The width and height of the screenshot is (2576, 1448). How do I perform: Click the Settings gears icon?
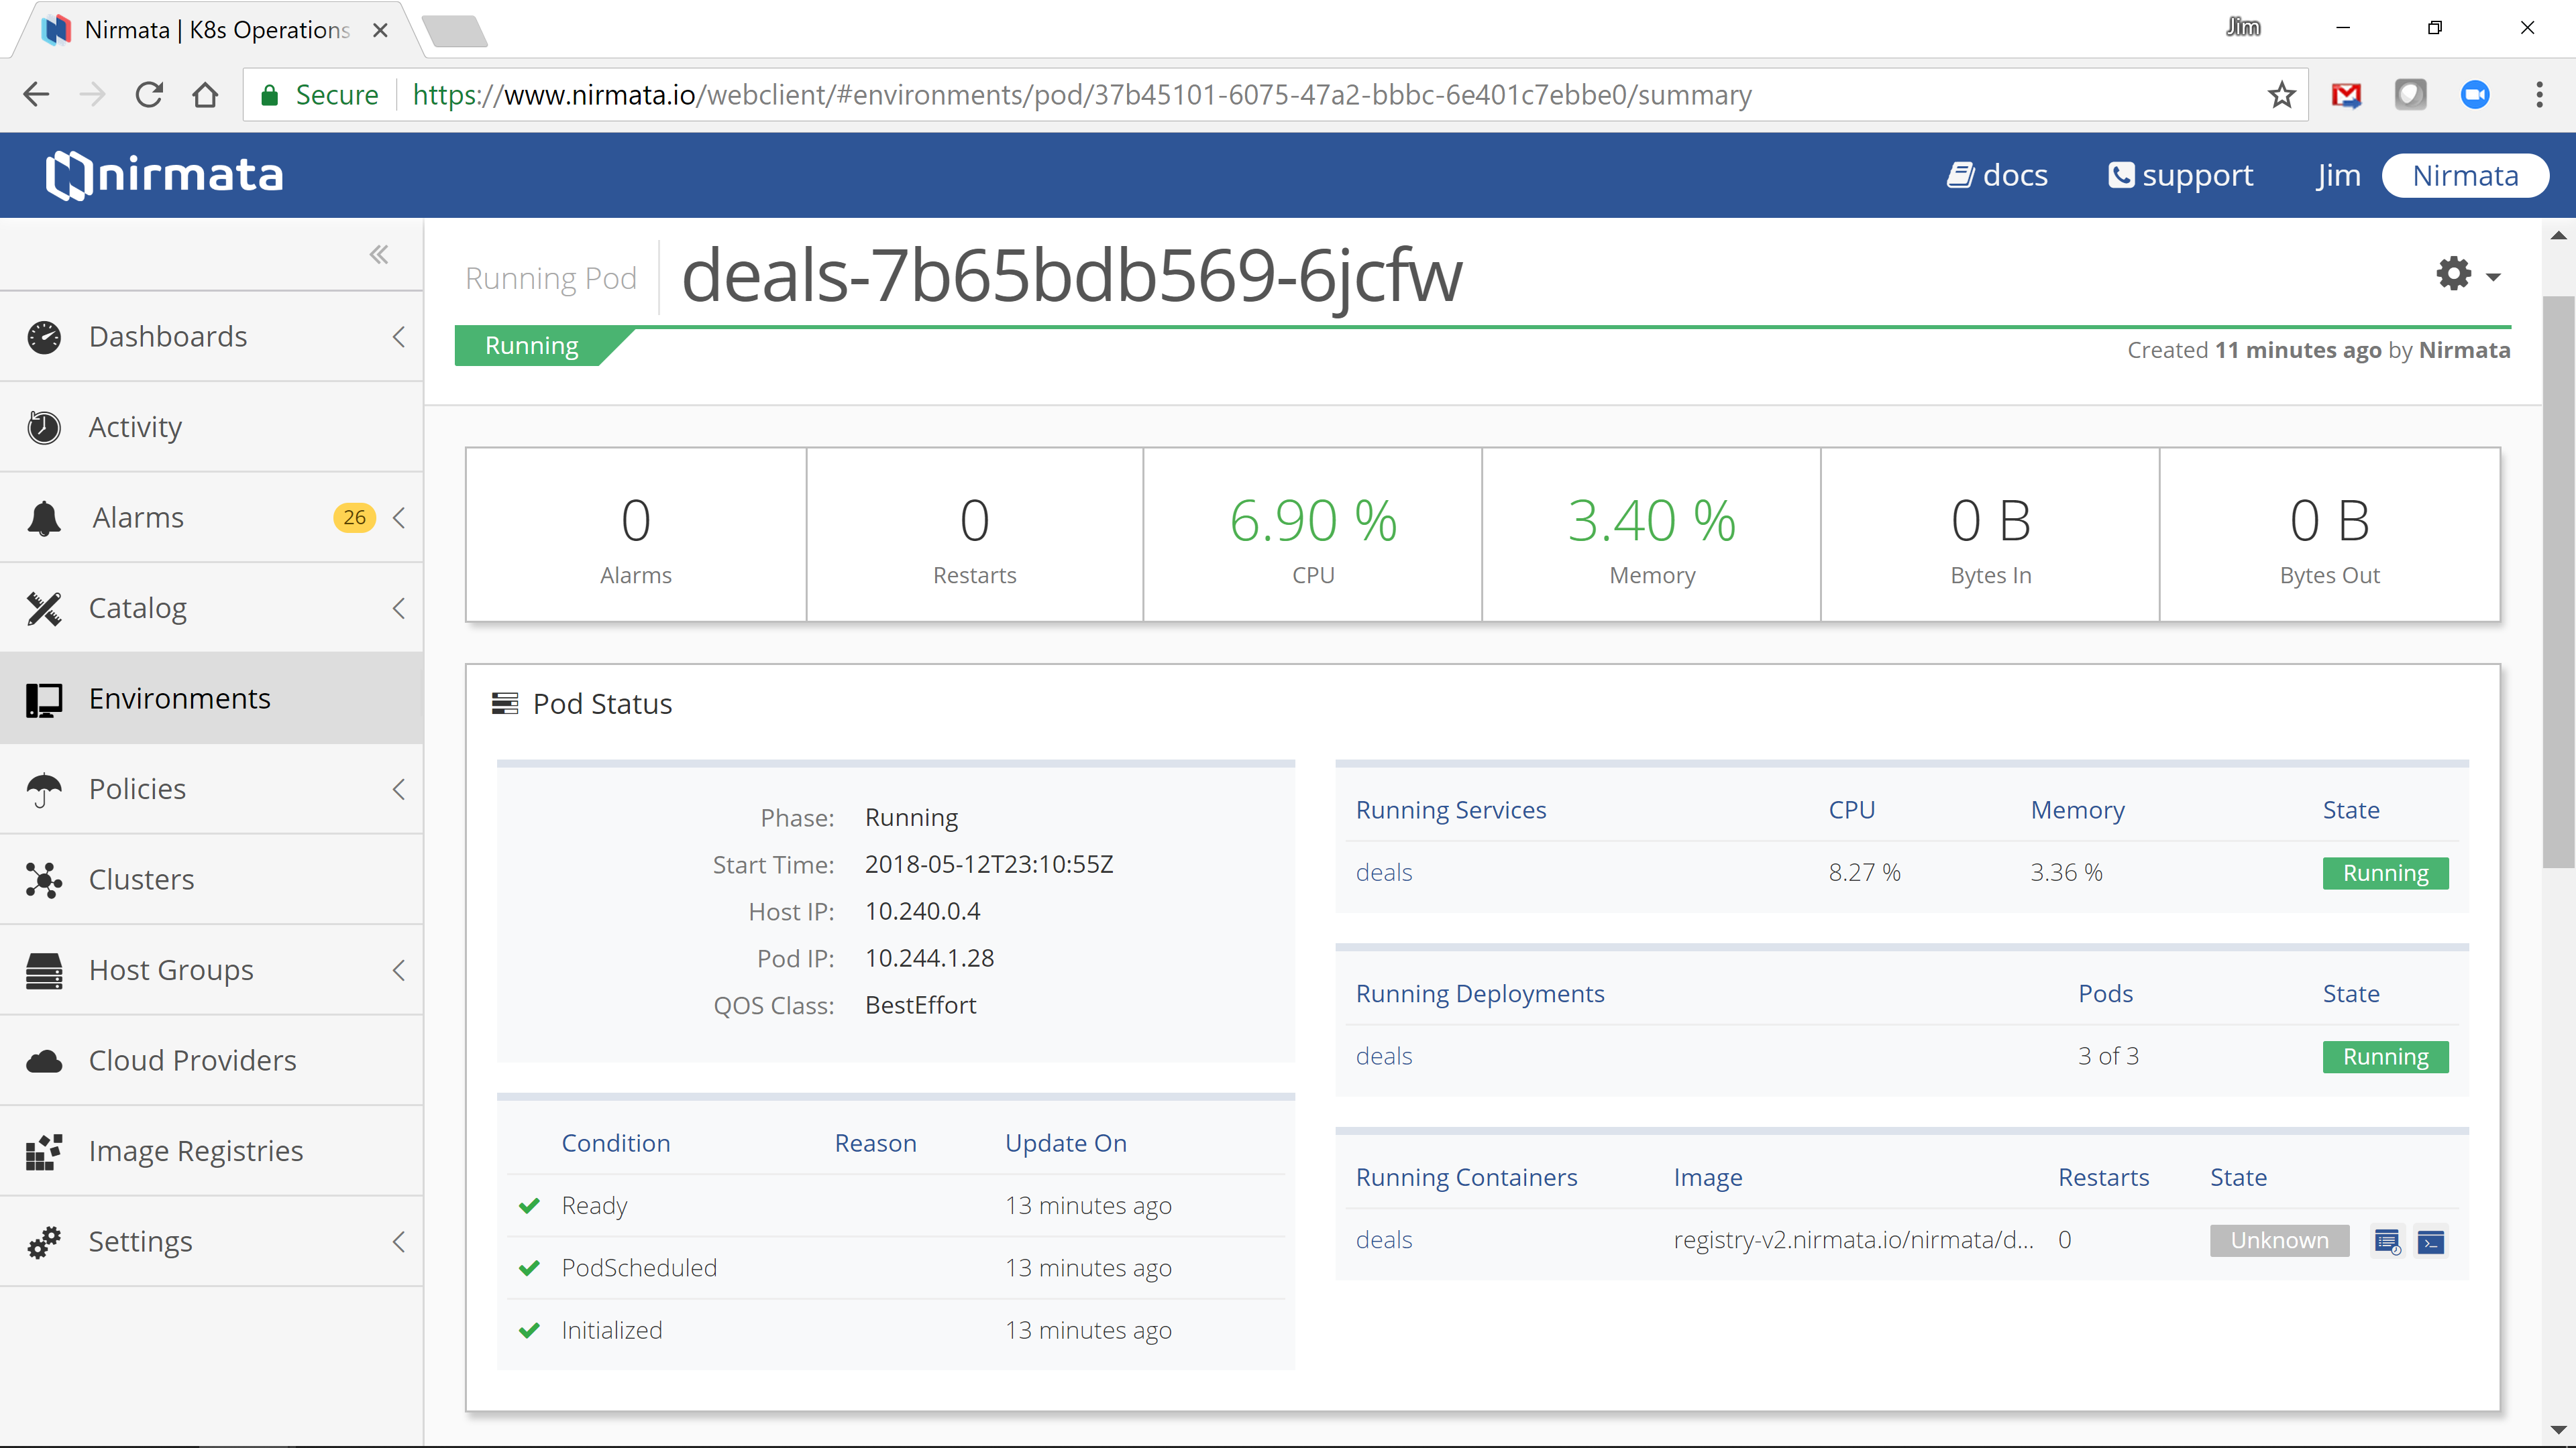44,1242
